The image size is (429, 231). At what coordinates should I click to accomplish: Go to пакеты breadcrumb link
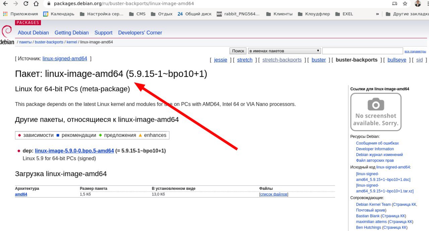click(x=25, y=42)
